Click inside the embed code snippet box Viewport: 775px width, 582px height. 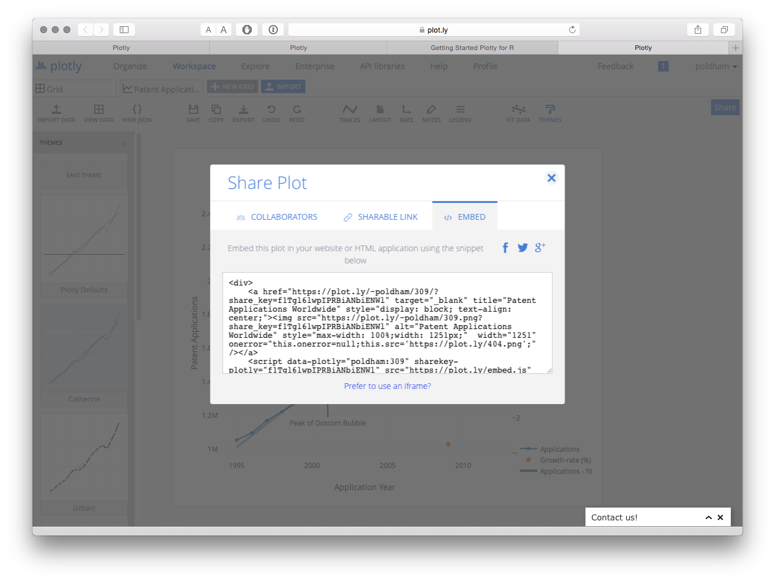387,323
